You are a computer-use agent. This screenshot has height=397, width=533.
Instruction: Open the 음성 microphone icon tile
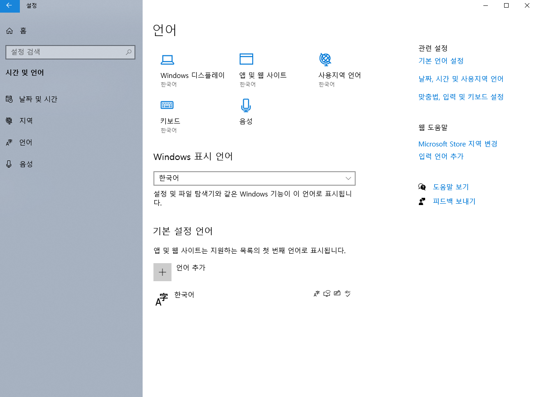(x=246, y=105)
